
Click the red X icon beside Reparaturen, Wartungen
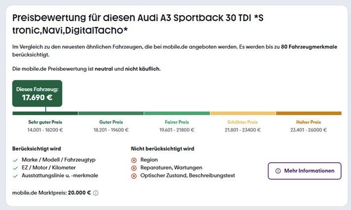133,168
